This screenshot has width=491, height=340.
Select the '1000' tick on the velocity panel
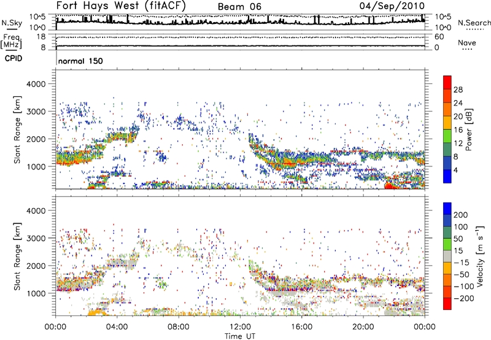(36, 293)
